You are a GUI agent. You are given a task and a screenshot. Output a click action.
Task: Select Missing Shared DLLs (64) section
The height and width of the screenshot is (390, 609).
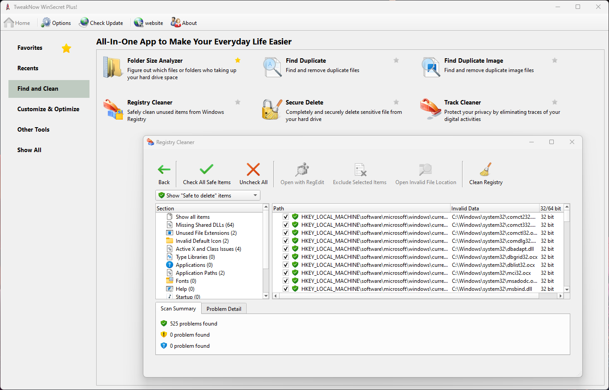pos(205,225)
